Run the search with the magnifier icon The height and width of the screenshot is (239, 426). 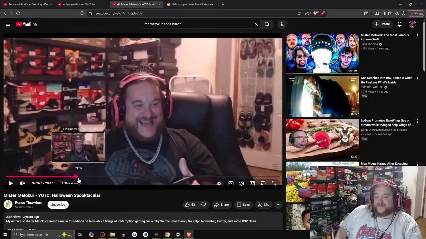[267, 24]
